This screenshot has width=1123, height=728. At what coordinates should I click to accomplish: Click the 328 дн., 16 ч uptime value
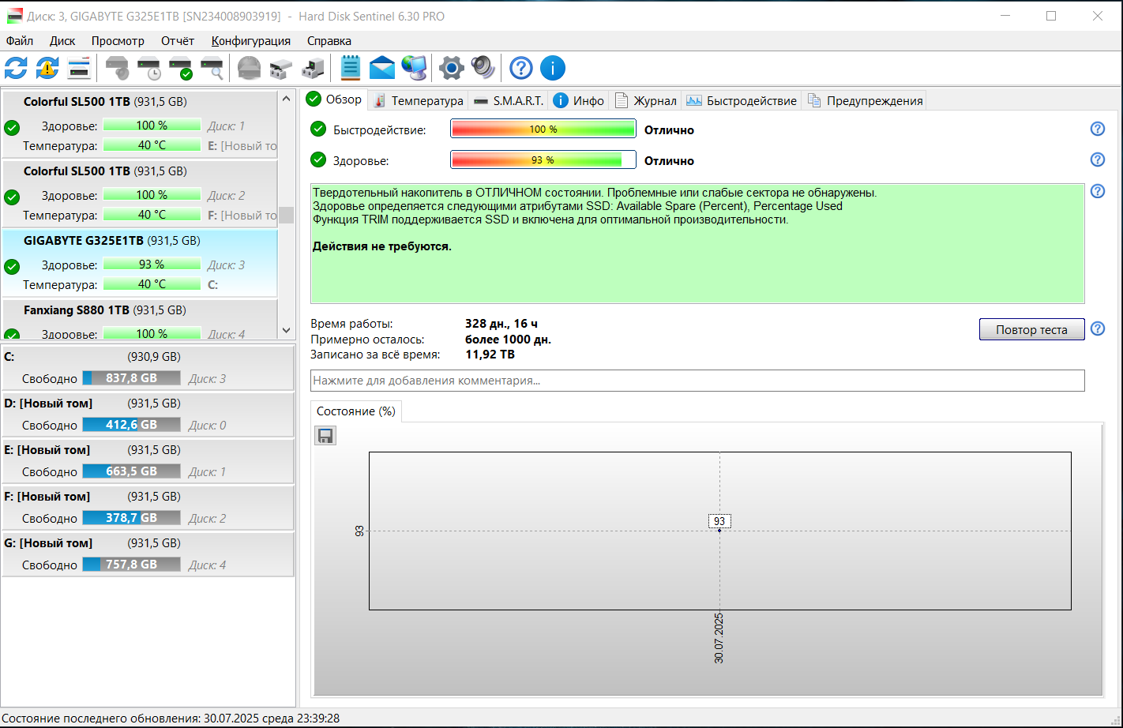(501, 324)
